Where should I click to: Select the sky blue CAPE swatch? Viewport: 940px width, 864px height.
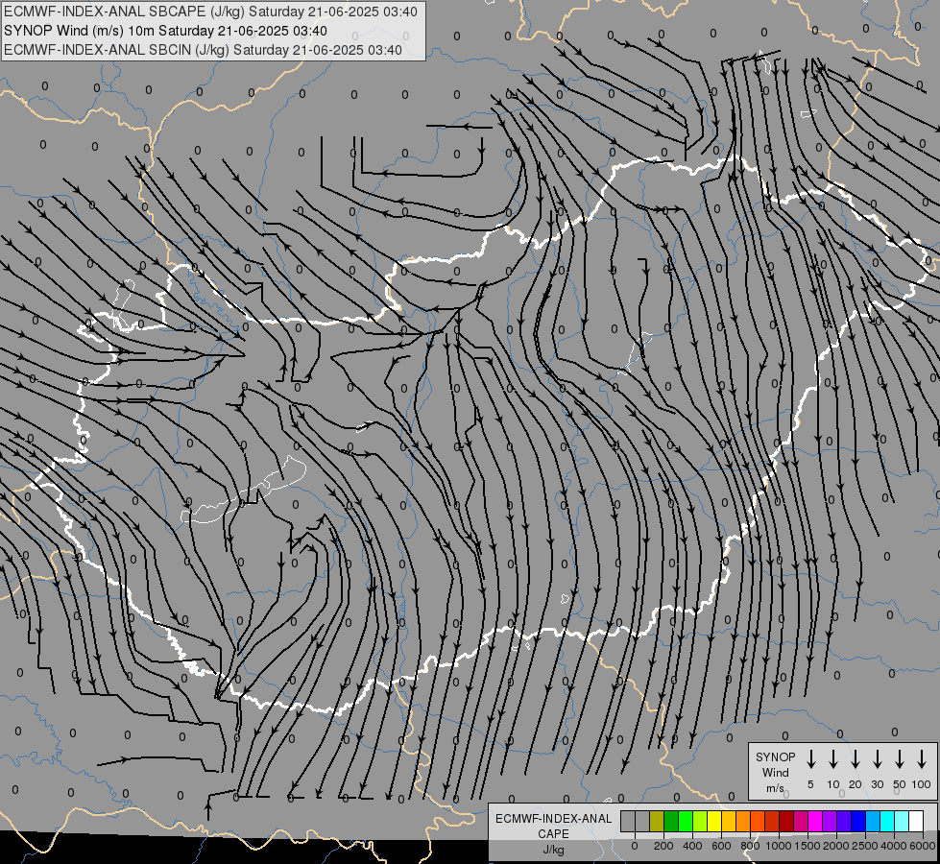(872, 821)
